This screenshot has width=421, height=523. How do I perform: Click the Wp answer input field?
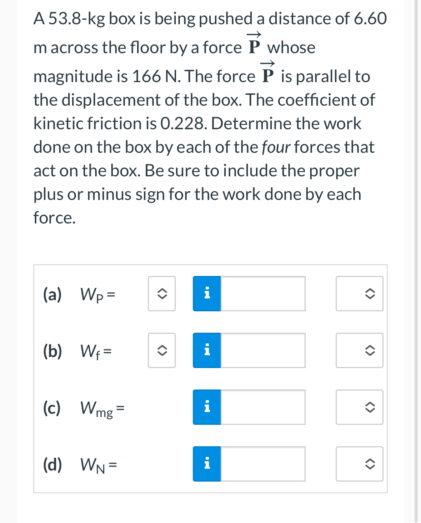click(x=262, y=294)
